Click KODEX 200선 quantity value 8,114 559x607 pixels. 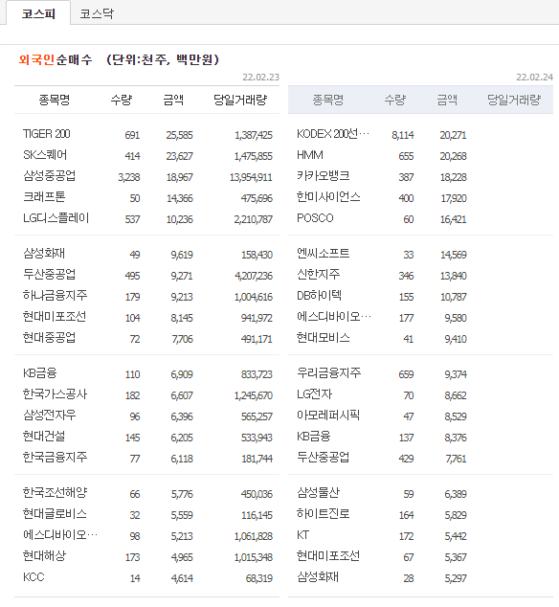(x=403, y=135)
